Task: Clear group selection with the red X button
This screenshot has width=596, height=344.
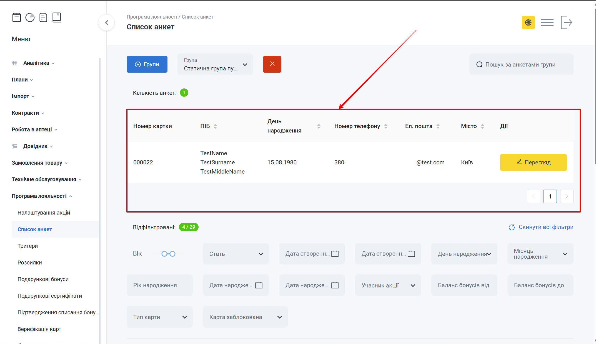Action: tap(272, 64)
